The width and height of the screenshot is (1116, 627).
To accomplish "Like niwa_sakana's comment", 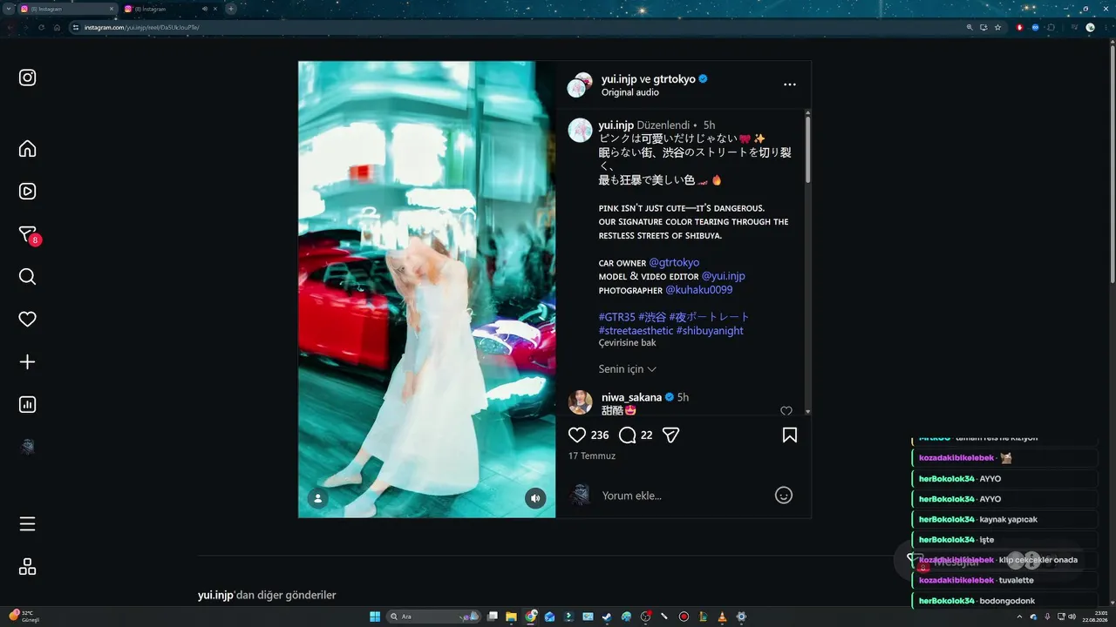I will pyautogui.click(x=786, y=411).
